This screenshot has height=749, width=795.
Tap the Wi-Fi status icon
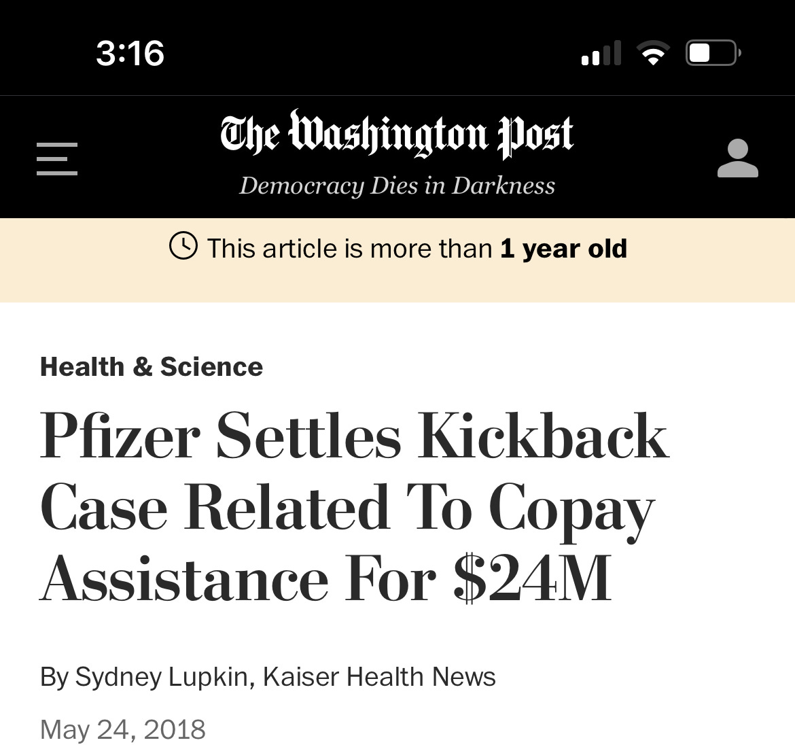(654, 53)
